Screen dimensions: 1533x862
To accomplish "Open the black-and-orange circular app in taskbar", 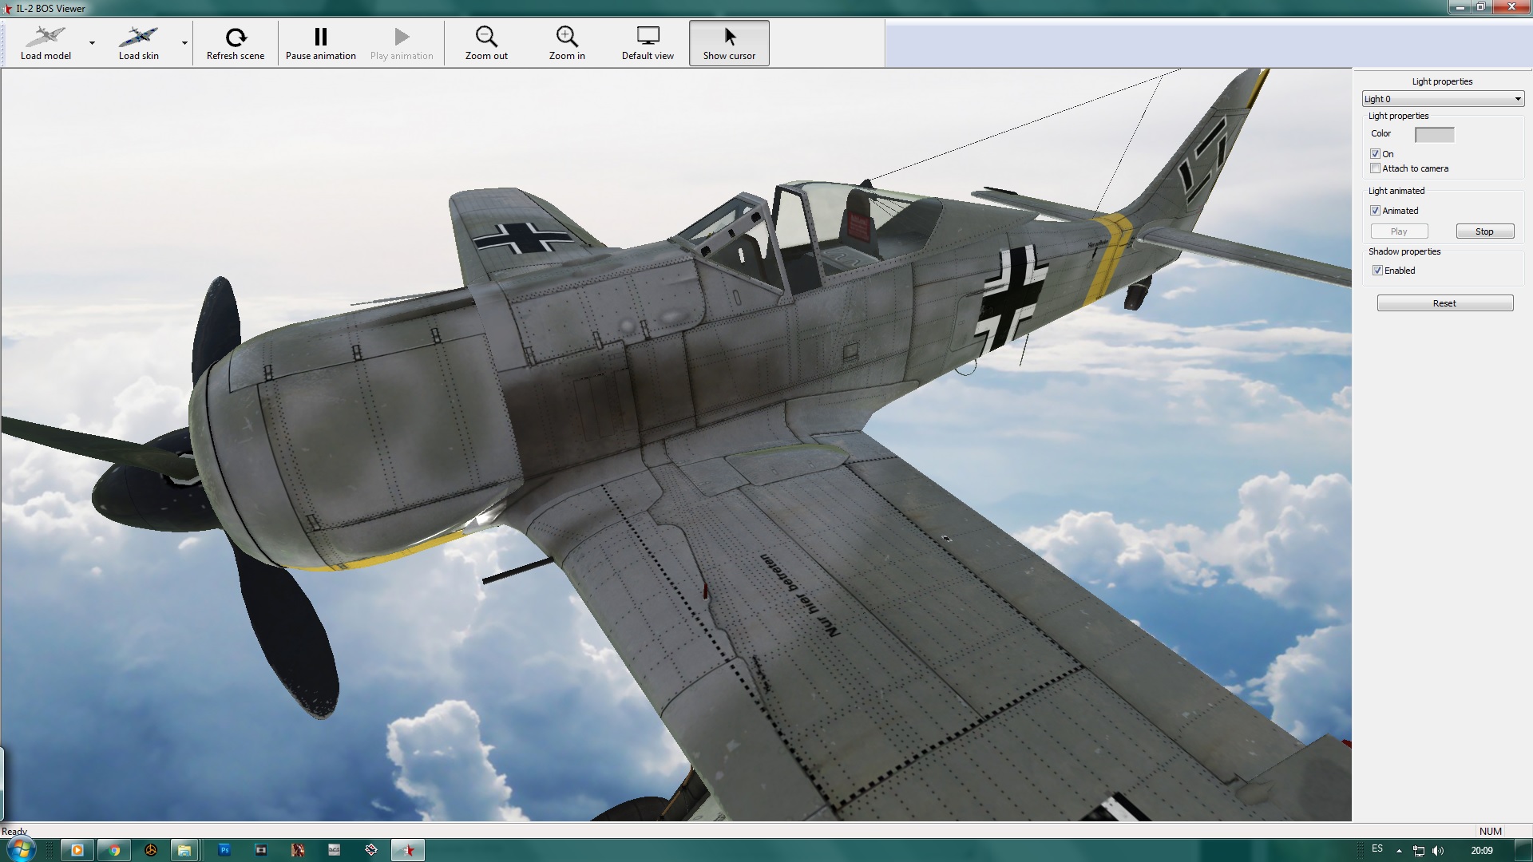I will point(151,850).
